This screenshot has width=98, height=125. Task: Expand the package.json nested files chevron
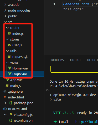tap(5, 103)
